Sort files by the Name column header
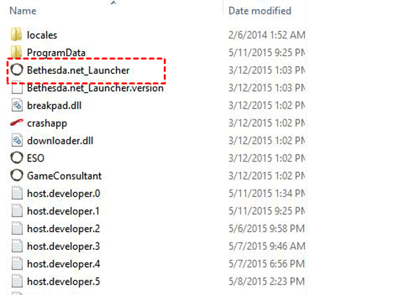393x295 pixels. (x=23, y=10)
